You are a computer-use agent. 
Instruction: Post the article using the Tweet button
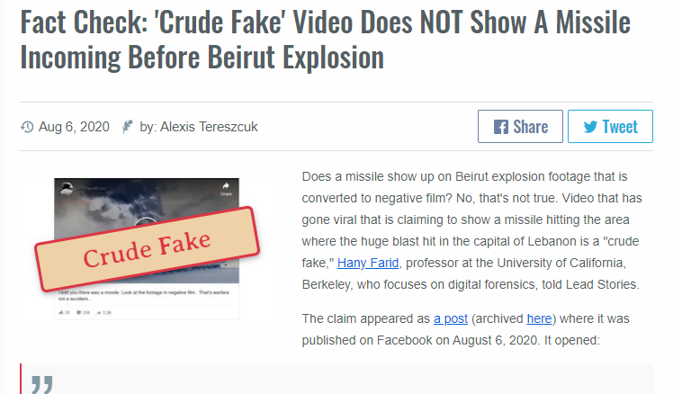click(x=610, y=127)
